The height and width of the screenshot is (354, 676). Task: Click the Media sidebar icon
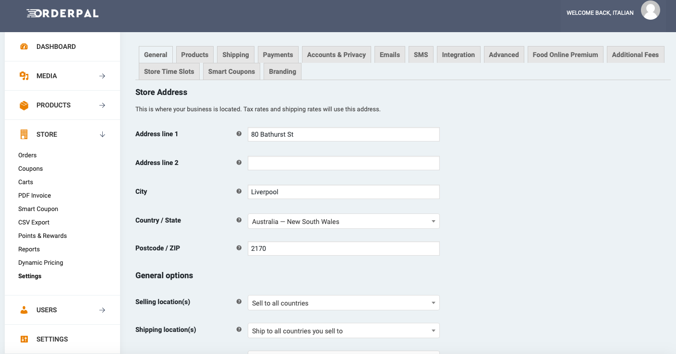[24, 76]
